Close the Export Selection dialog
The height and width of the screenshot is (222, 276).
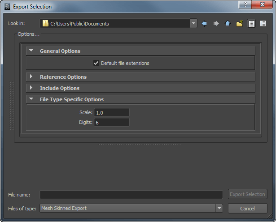tap(262, 4)
